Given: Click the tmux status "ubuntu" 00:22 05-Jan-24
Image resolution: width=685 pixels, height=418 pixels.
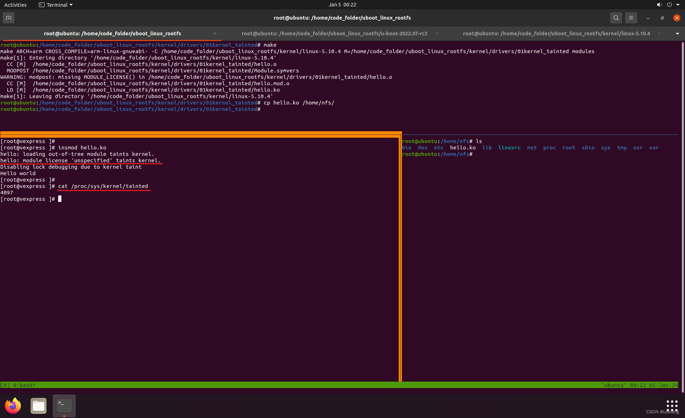Looking at the screenshot, I should tap(639, 385).
